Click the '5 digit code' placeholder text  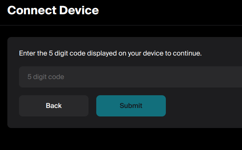point(46,77)
